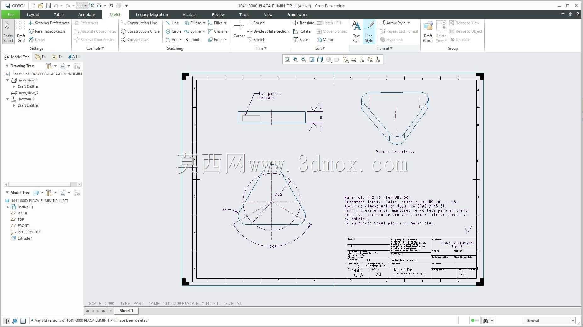Click the Stretch tool

click(256, 40)
